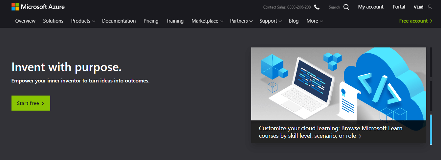Open the Blog nav item
Image resolution: width=441 pixels, height=160 pixels.
[294, 21]
